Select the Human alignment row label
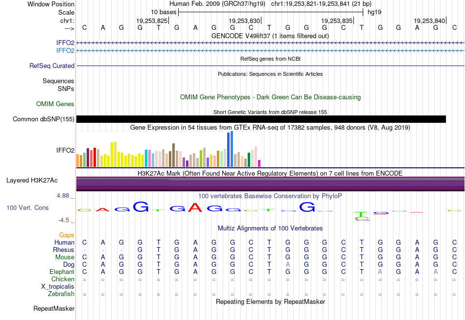465x320 pixels. click(x=64, y=243)
